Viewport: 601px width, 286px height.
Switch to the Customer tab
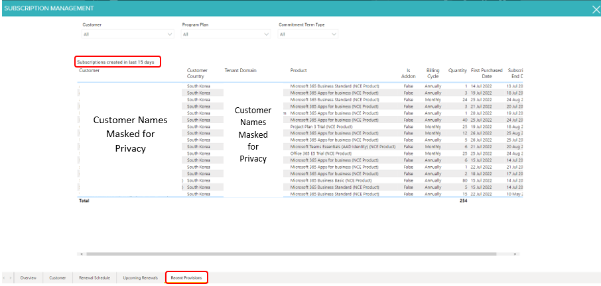[x=58, y=278]
